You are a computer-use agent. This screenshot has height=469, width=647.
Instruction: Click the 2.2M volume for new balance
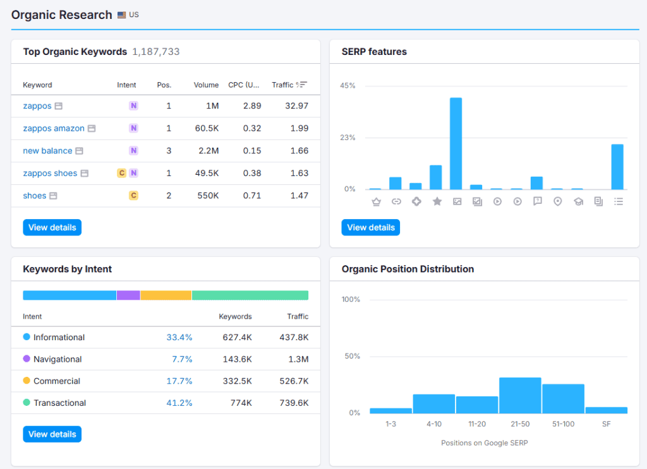(x=209, y=151)
